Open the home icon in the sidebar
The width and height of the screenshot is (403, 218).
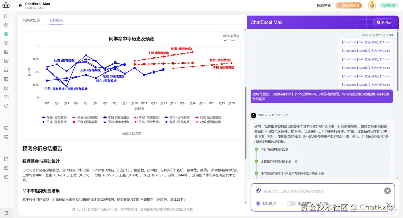pos(7,16)
